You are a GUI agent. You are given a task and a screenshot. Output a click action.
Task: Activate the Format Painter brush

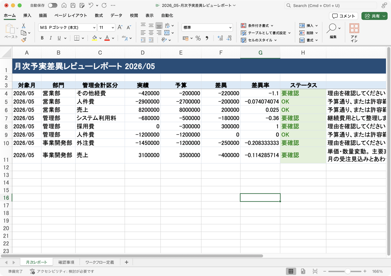point(24,40)
